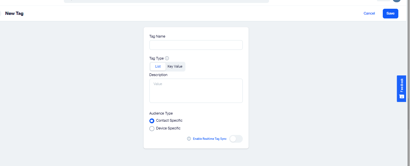
Task: Select the Contact Specific audience type
Action: 152,121
